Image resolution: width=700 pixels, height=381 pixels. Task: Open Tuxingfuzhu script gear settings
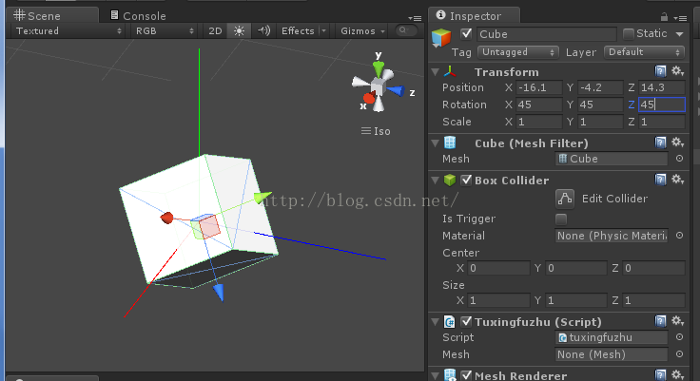tap(678, 321)
